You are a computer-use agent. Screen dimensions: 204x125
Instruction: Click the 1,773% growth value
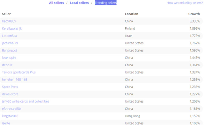(x=195, y=36)
